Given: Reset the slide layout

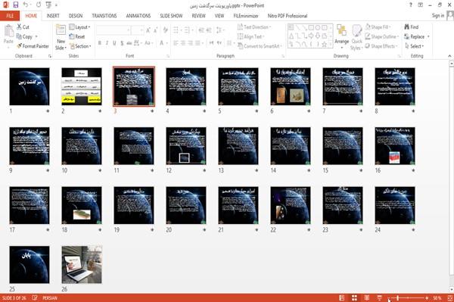Looking at the screenshot, I should tap(77, 36).
